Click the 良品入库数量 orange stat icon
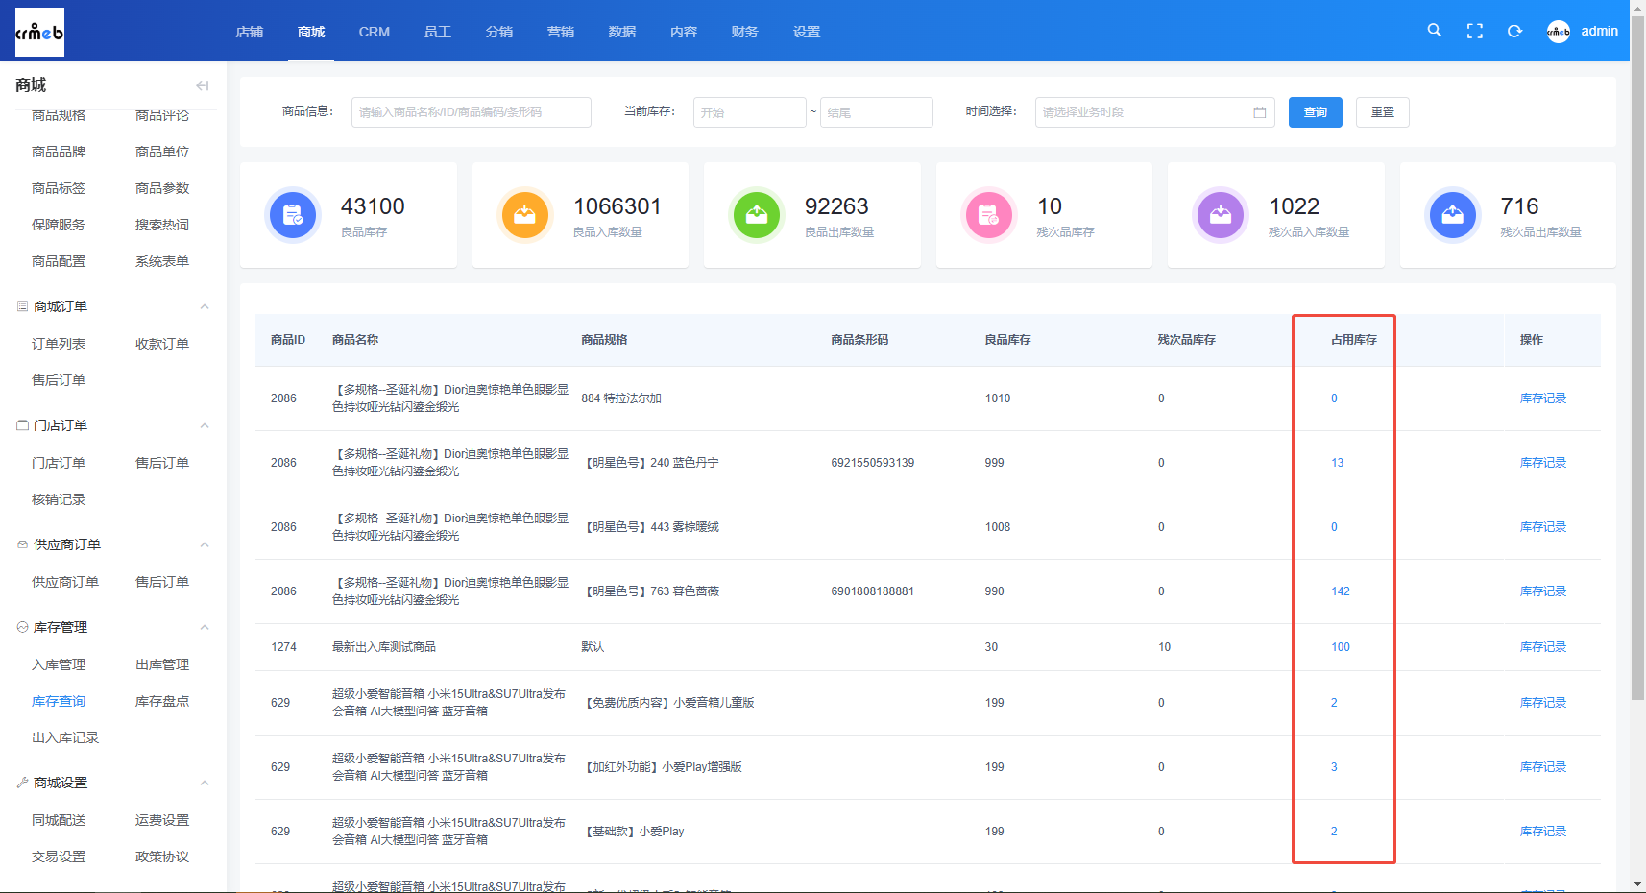Viewport: 1646px width, 893px height. click(524, 215)
